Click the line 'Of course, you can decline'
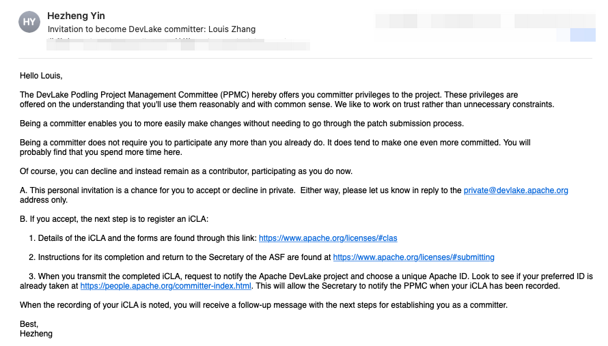This screenshot has width=608, height=346. click(186, 171)
